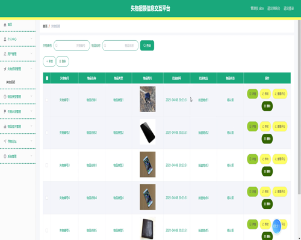Expand the 寻物论坛 chevron
The image size is (301, 240).
[x=31, y=141]
